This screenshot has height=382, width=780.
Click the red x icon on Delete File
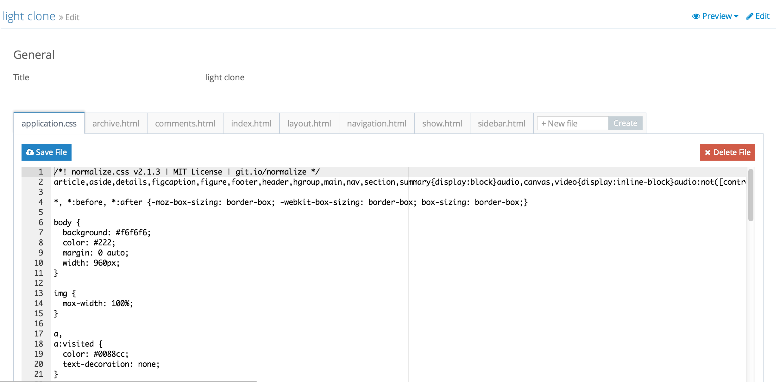[x=708, y=152]
